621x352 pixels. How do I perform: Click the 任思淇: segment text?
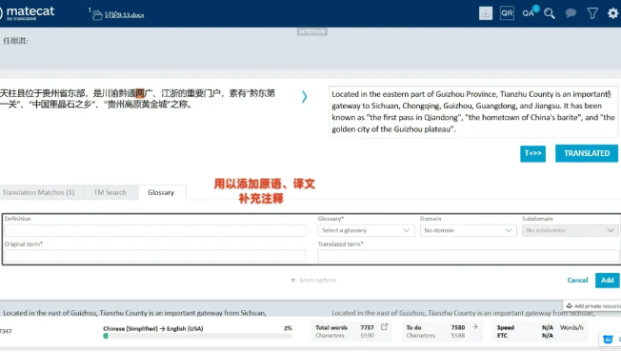coord(16,41)
